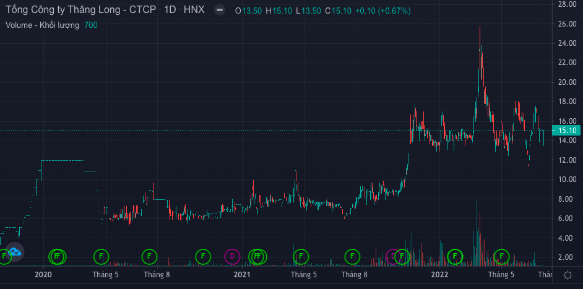Click the F marker nearest the 2022 label
583x289 pixels.
pos(455,256)
